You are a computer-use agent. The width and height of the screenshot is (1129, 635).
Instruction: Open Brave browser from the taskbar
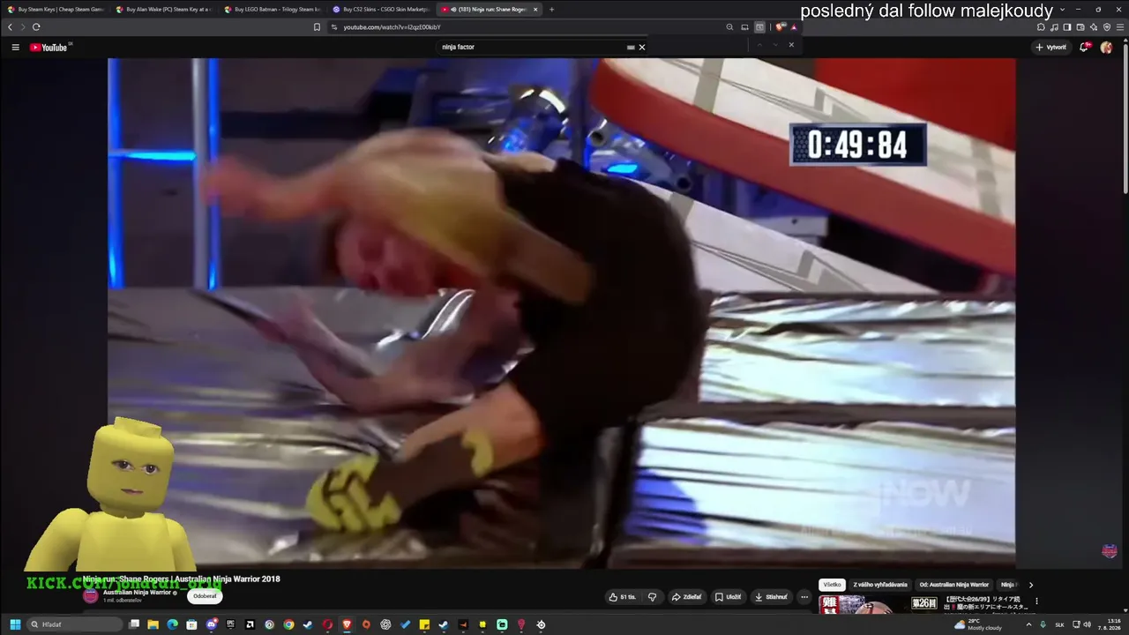point(347,624)
